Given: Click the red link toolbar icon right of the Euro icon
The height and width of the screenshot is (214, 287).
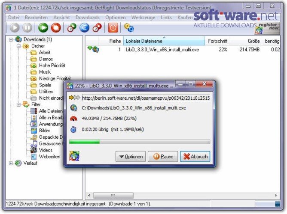Looking at the screenshot, I should click(x=97, y=28).
